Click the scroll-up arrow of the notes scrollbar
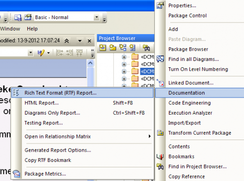 click(x=90, y=63)
